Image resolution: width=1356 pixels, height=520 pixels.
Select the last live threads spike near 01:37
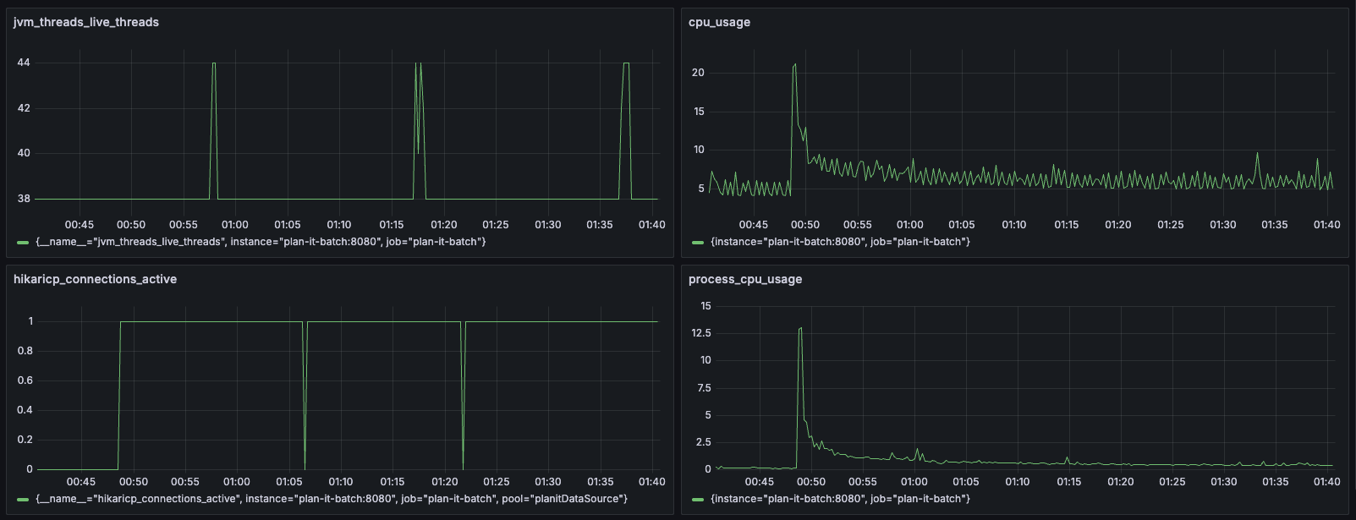point(626,64)
